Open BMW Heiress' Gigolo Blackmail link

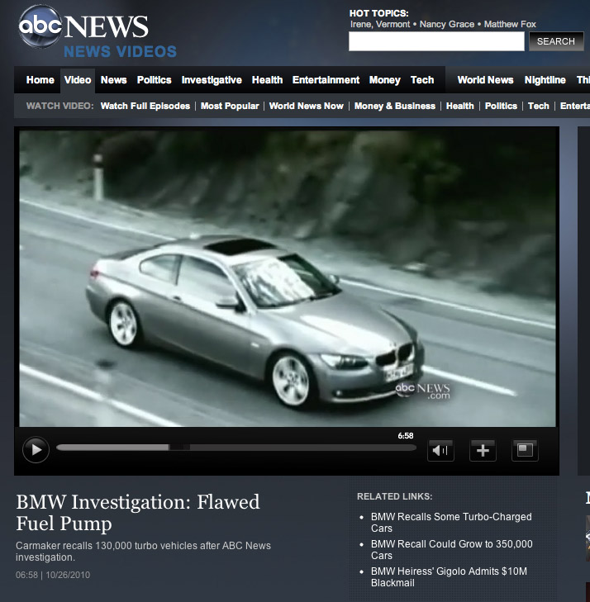coord(449,576)
